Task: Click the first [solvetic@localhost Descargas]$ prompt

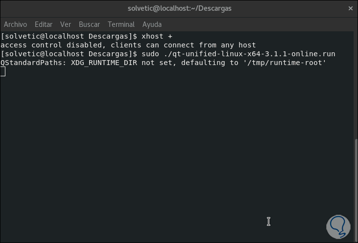Action: (69, 36)
